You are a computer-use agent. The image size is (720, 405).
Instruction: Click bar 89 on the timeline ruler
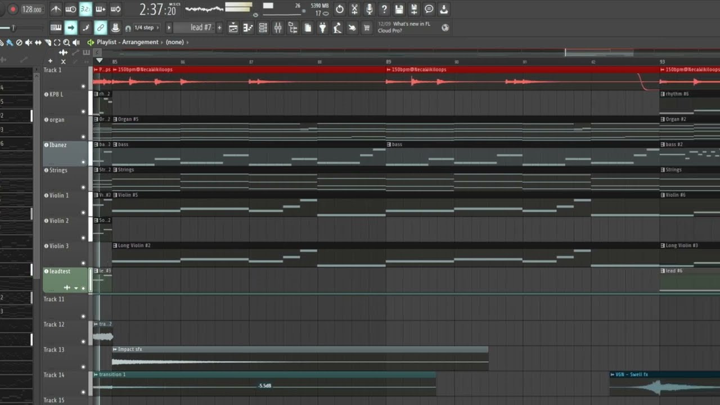point(389,61)
